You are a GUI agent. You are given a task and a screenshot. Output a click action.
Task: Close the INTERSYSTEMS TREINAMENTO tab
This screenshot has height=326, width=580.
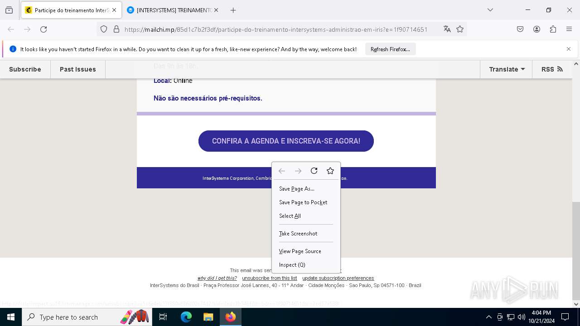point(216,10)
